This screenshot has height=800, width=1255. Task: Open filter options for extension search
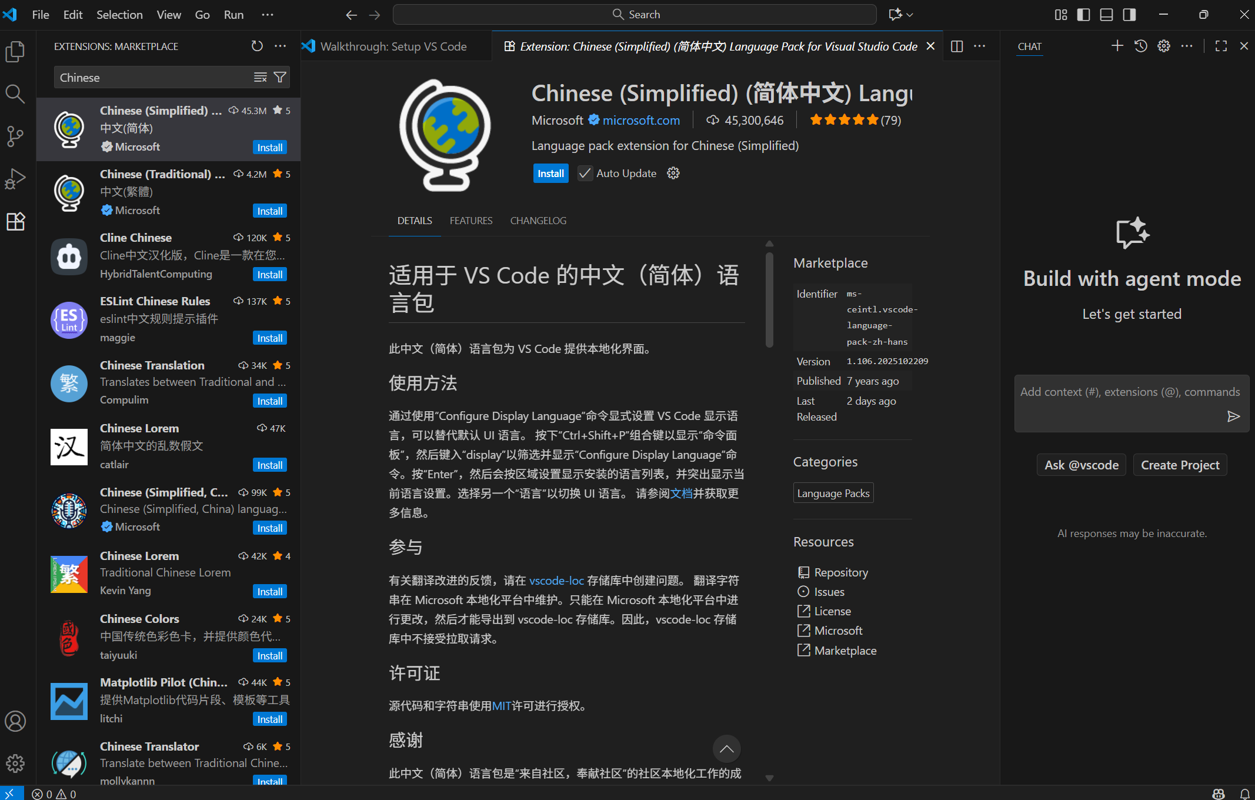click(x=280, y=77)
